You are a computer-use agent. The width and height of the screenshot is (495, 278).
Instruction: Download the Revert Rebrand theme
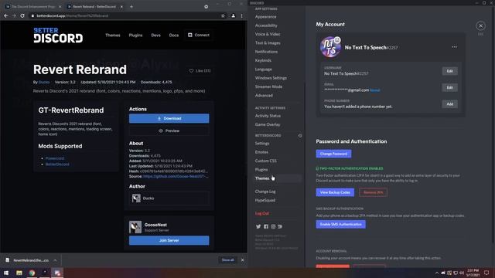(x=169, y=118)
